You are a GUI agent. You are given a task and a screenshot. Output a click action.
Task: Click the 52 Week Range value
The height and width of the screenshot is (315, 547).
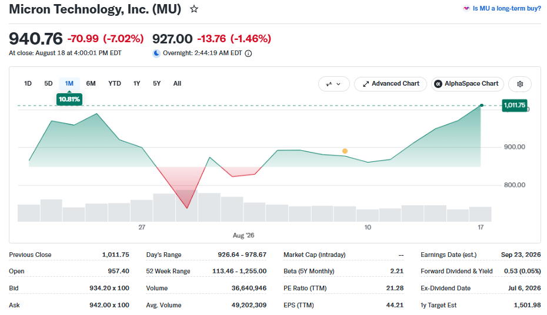coord(239,271)
